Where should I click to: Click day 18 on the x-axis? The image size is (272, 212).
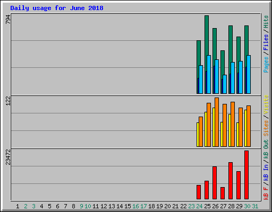151,206
